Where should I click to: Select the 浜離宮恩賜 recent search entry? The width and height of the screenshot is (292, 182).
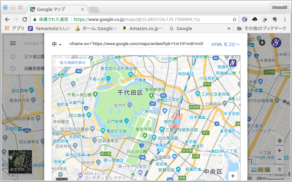point(34,68)
